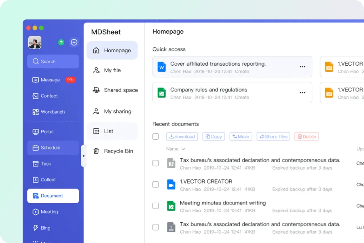Click the Delete button

coord(307,136)
